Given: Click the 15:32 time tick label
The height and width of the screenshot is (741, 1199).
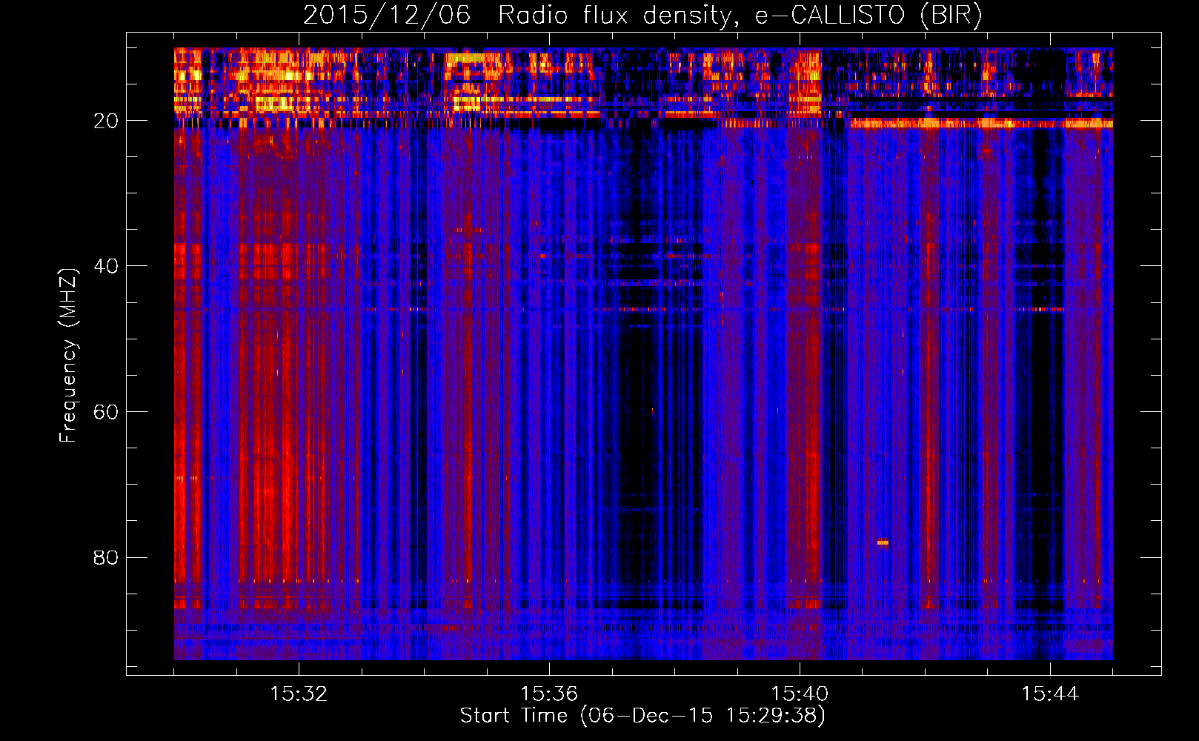Looking at the screenshot, I should click(x=299, y=694).
